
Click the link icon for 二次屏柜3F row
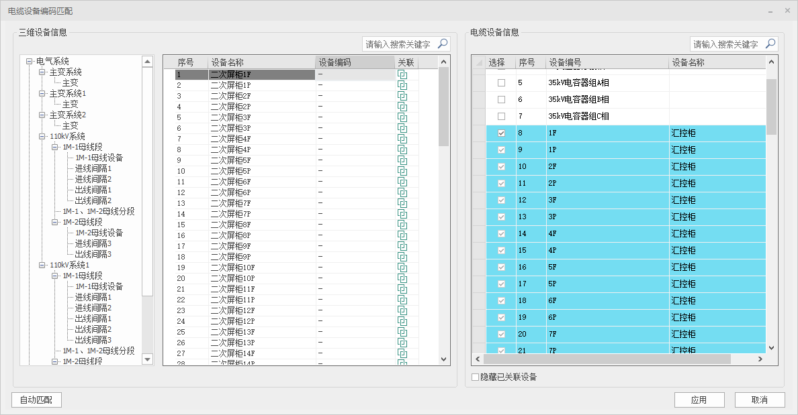402,117
